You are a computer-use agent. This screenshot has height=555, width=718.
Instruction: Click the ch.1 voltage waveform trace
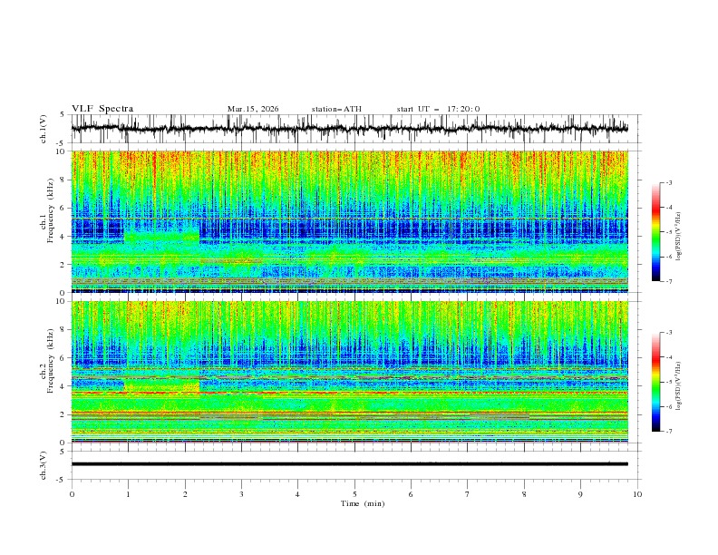coord(349,129)
